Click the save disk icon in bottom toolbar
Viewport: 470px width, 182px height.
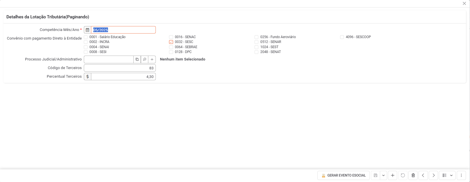click(x=376, y=175)
